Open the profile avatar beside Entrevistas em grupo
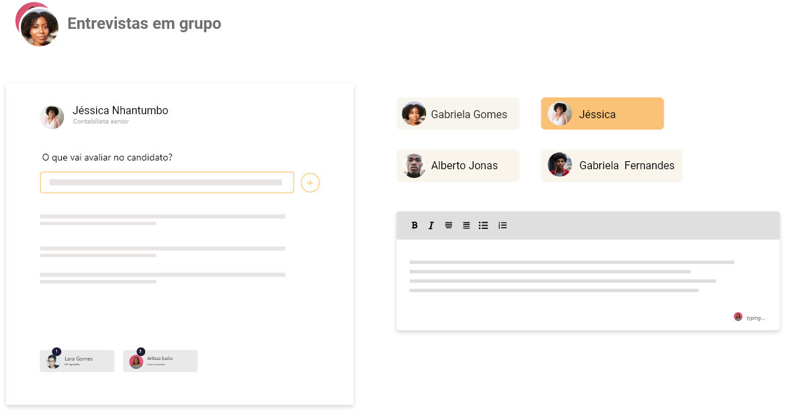The image size is (786, 413). click(x=37, y=24)
